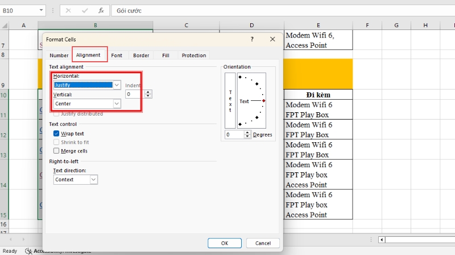Screen dimensions: 455x255
Task: Click the formula bar Enter checkmark icon
Action: click(84, 11)
